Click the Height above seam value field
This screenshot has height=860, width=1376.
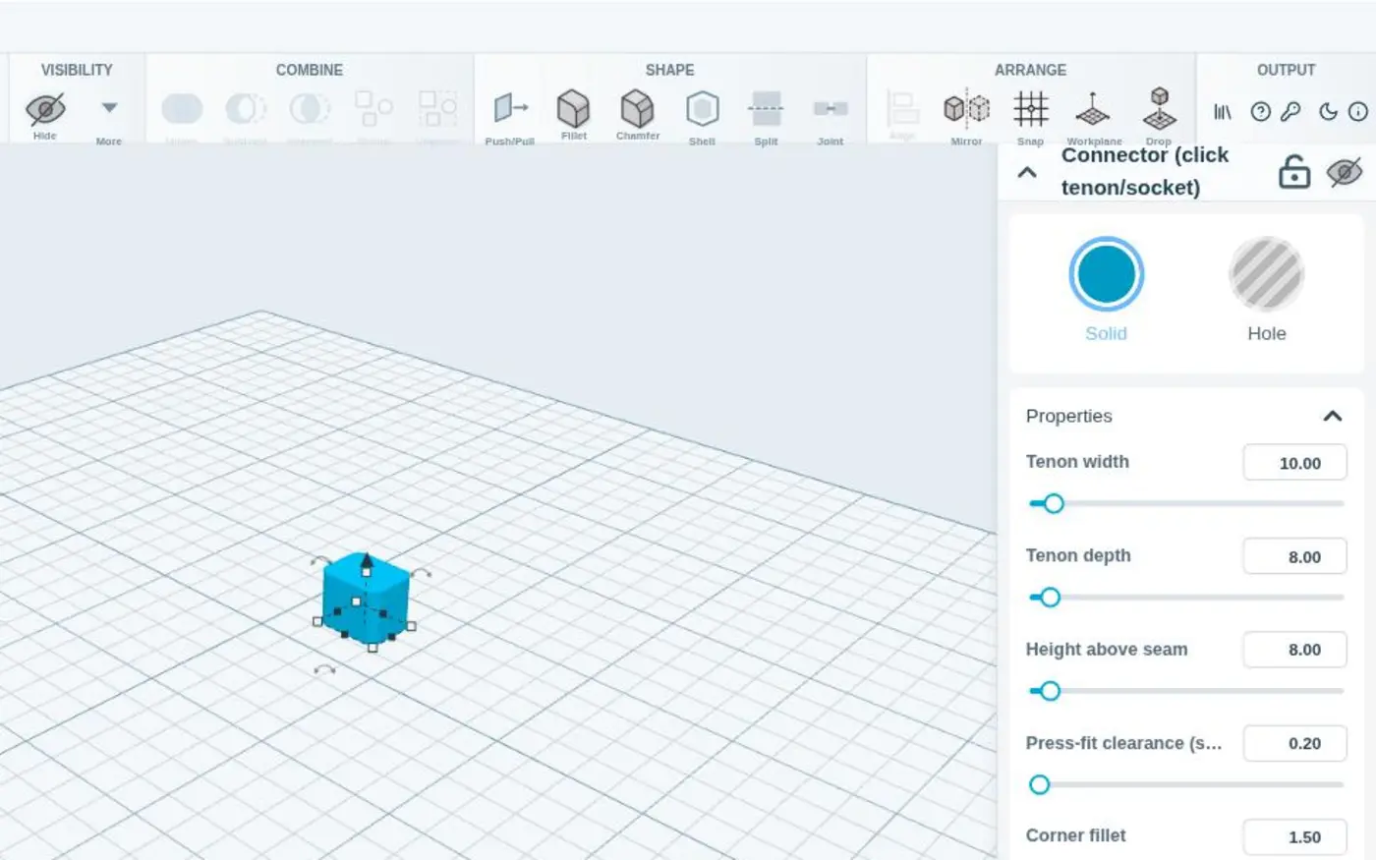coord(1294,650)
